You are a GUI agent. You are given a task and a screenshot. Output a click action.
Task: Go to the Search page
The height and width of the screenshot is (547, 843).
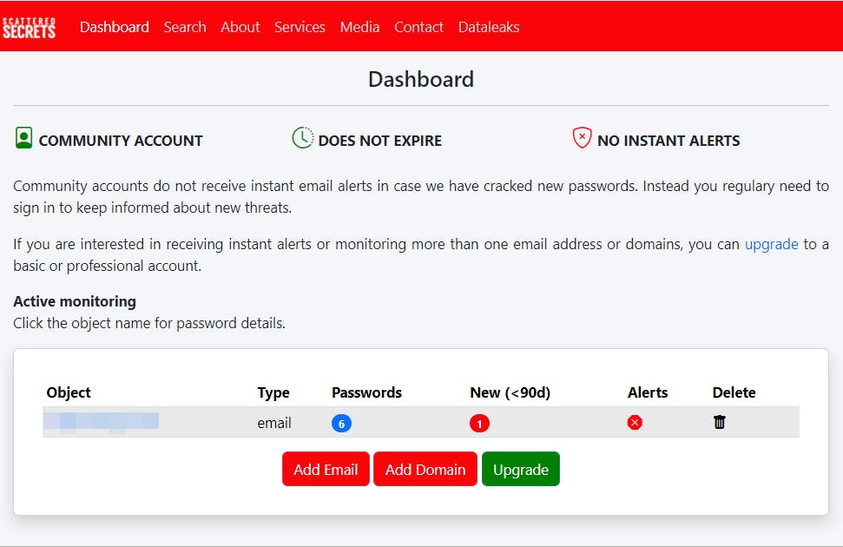tap(185, 27)
